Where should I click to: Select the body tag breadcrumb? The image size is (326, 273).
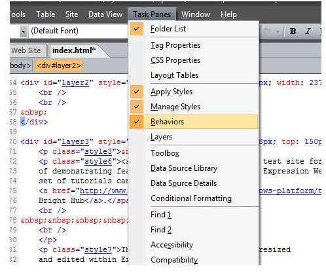(x=21, y=65)
